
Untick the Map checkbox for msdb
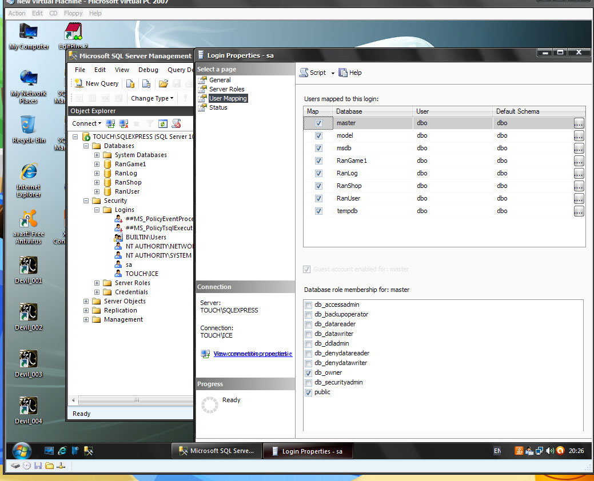318,149
